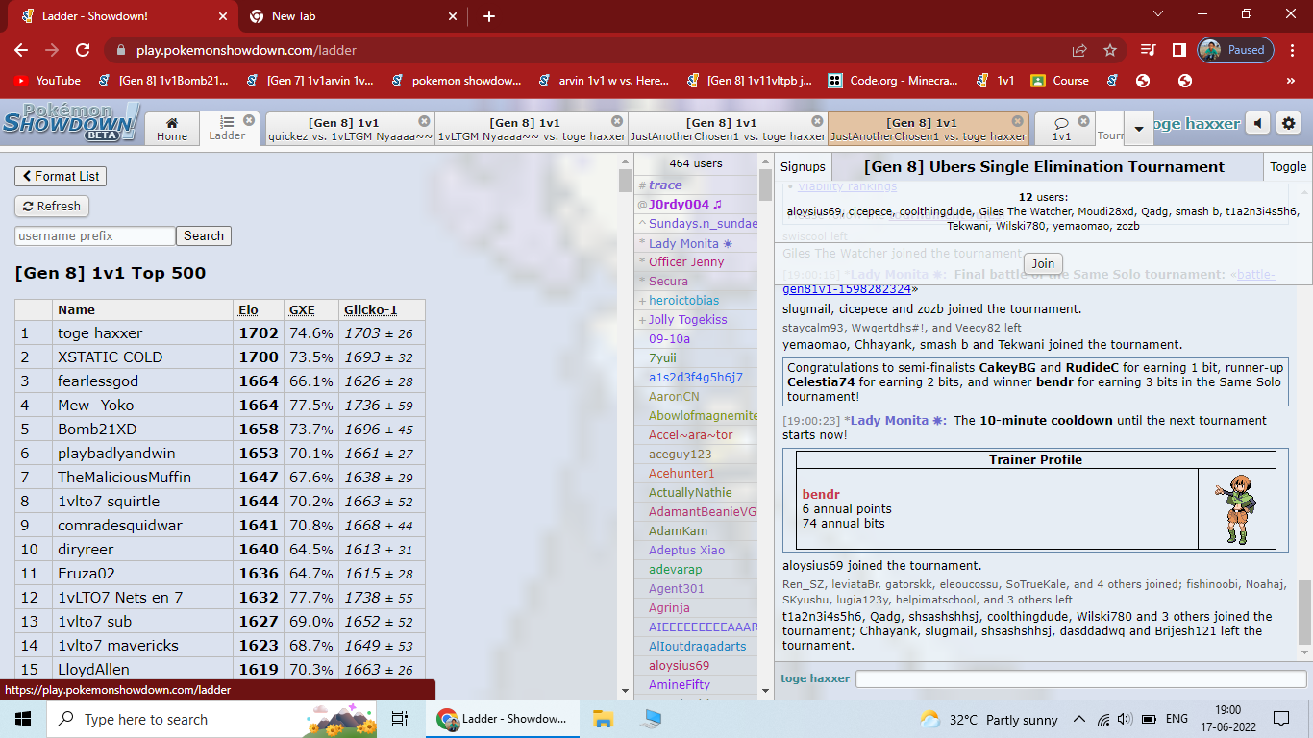Close the Ladder room tab
This screenshot has height=738, width=1313.
click(249, 120)
